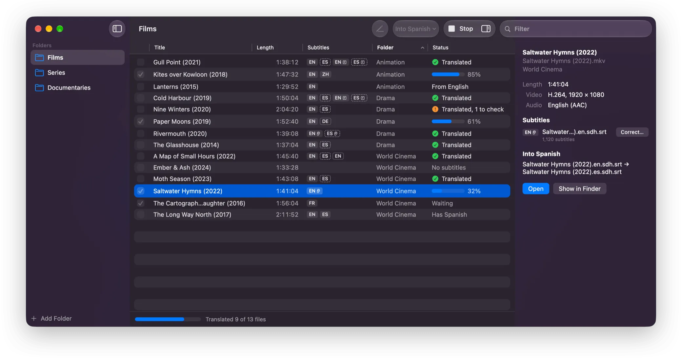
Task: Tick the checkbox for Lanterns (2015)
Action: click(141, 87)
